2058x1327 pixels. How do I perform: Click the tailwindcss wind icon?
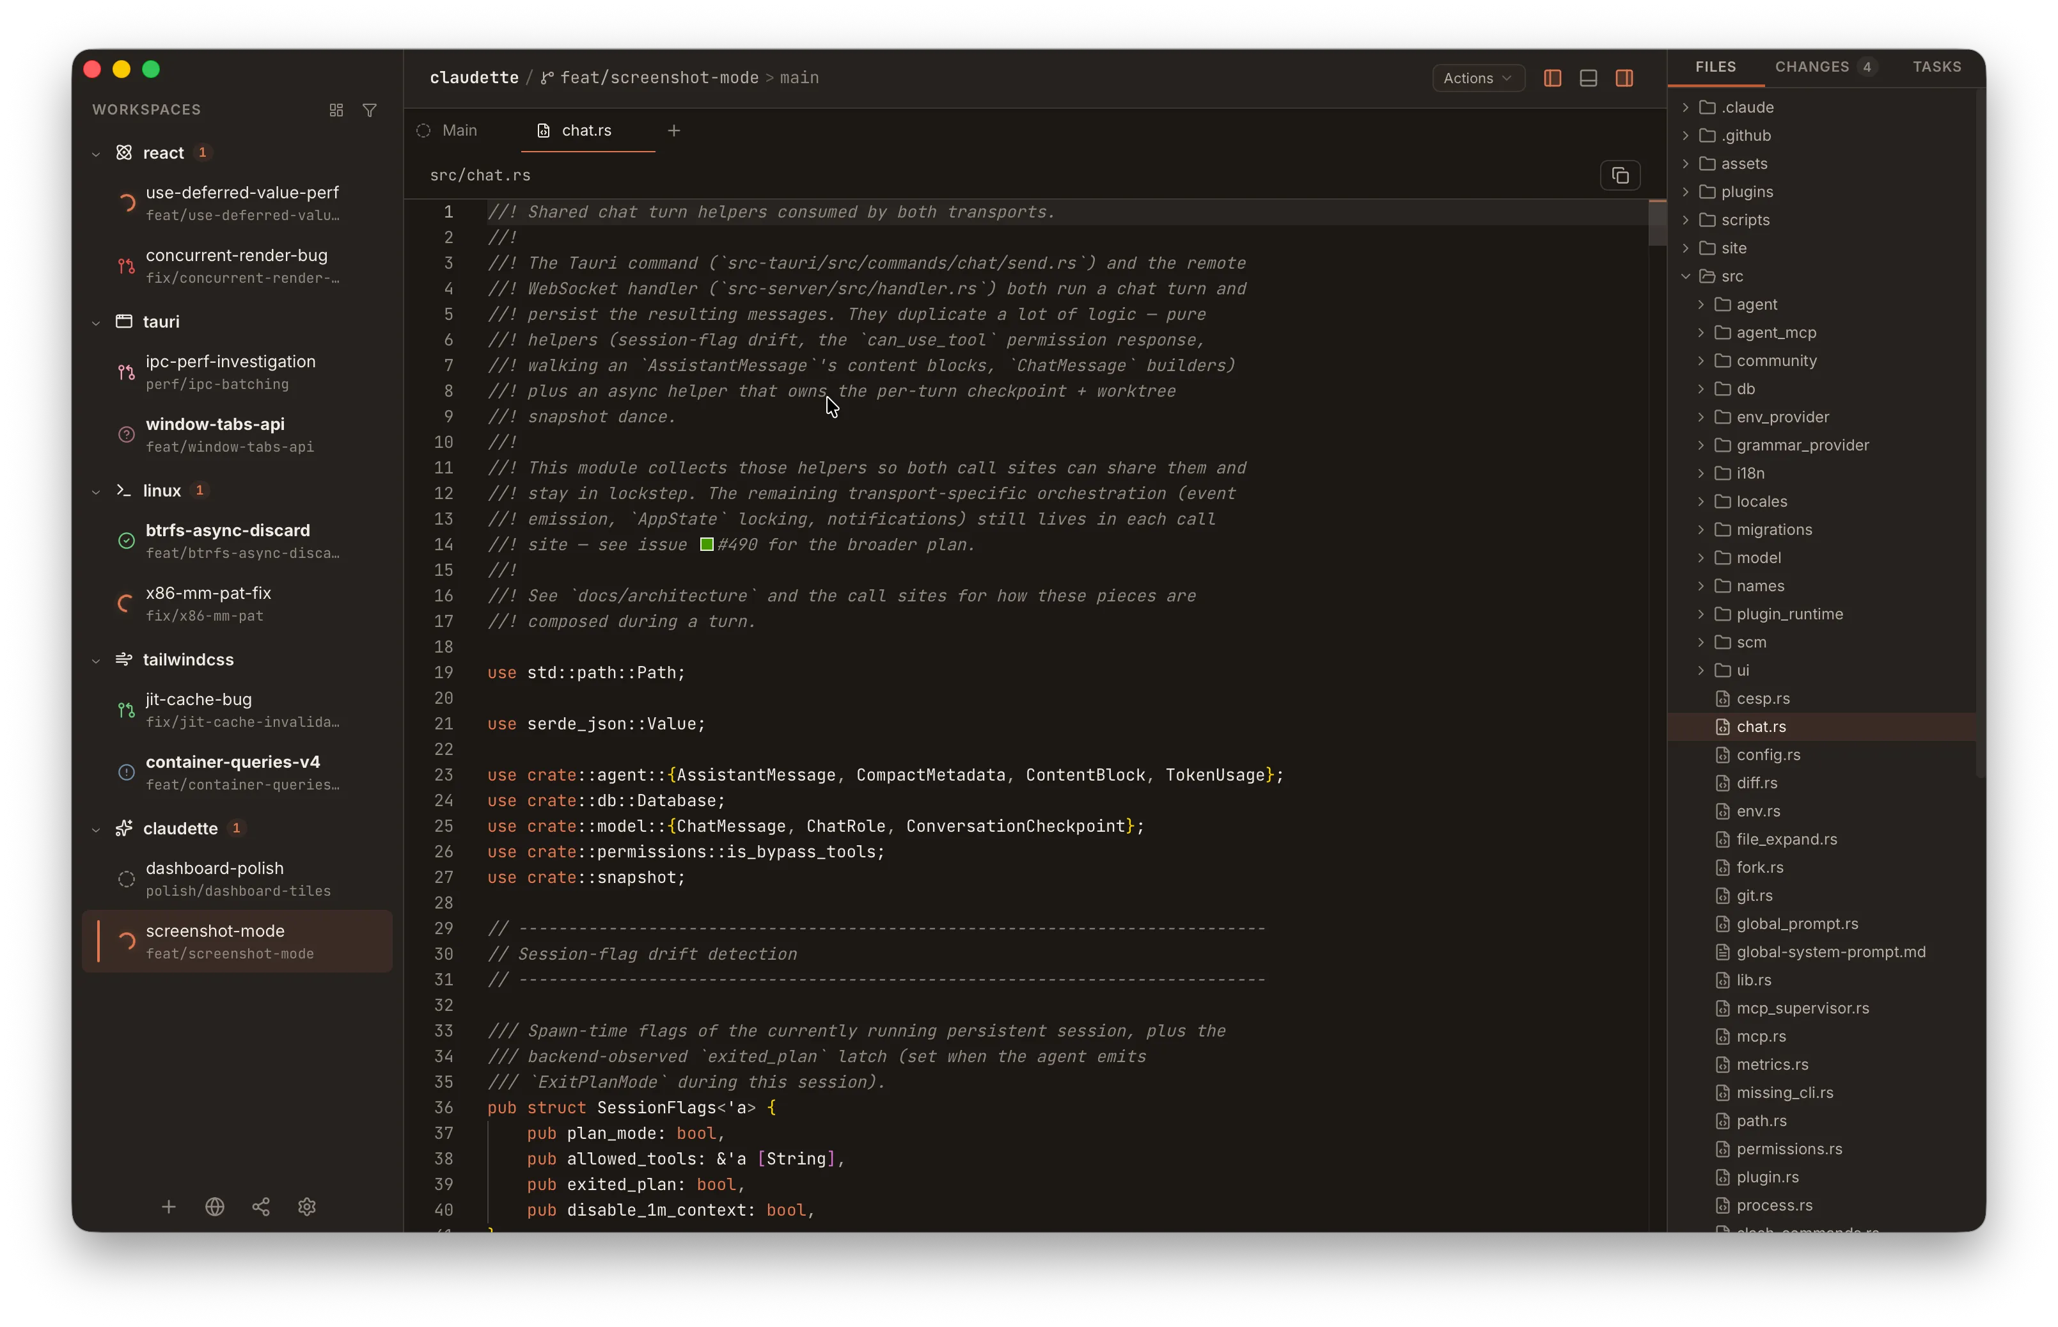(124, 659)
